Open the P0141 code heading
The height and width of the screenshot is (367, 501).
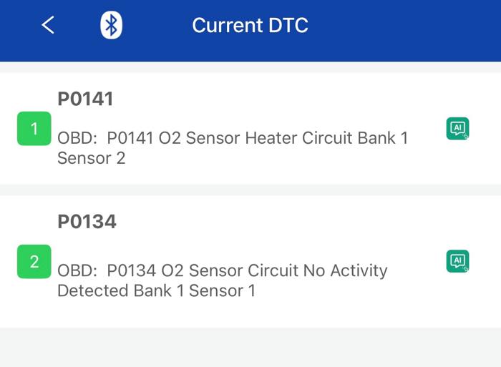click(x=85, y=99)
